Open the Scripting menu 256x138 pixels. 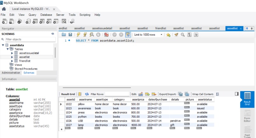coord(85,15)
